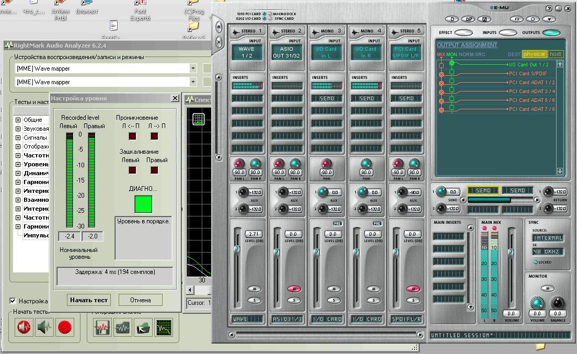Click the Main Inserts scroll down arrow
Screen dimensions: 577x354
point(470,307)
